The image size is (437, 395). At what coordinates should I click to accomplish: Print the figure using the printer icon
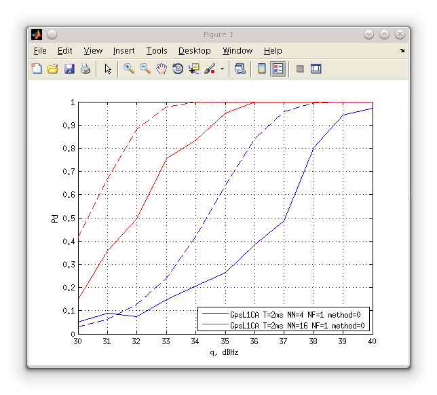click(x=85, y=69)
